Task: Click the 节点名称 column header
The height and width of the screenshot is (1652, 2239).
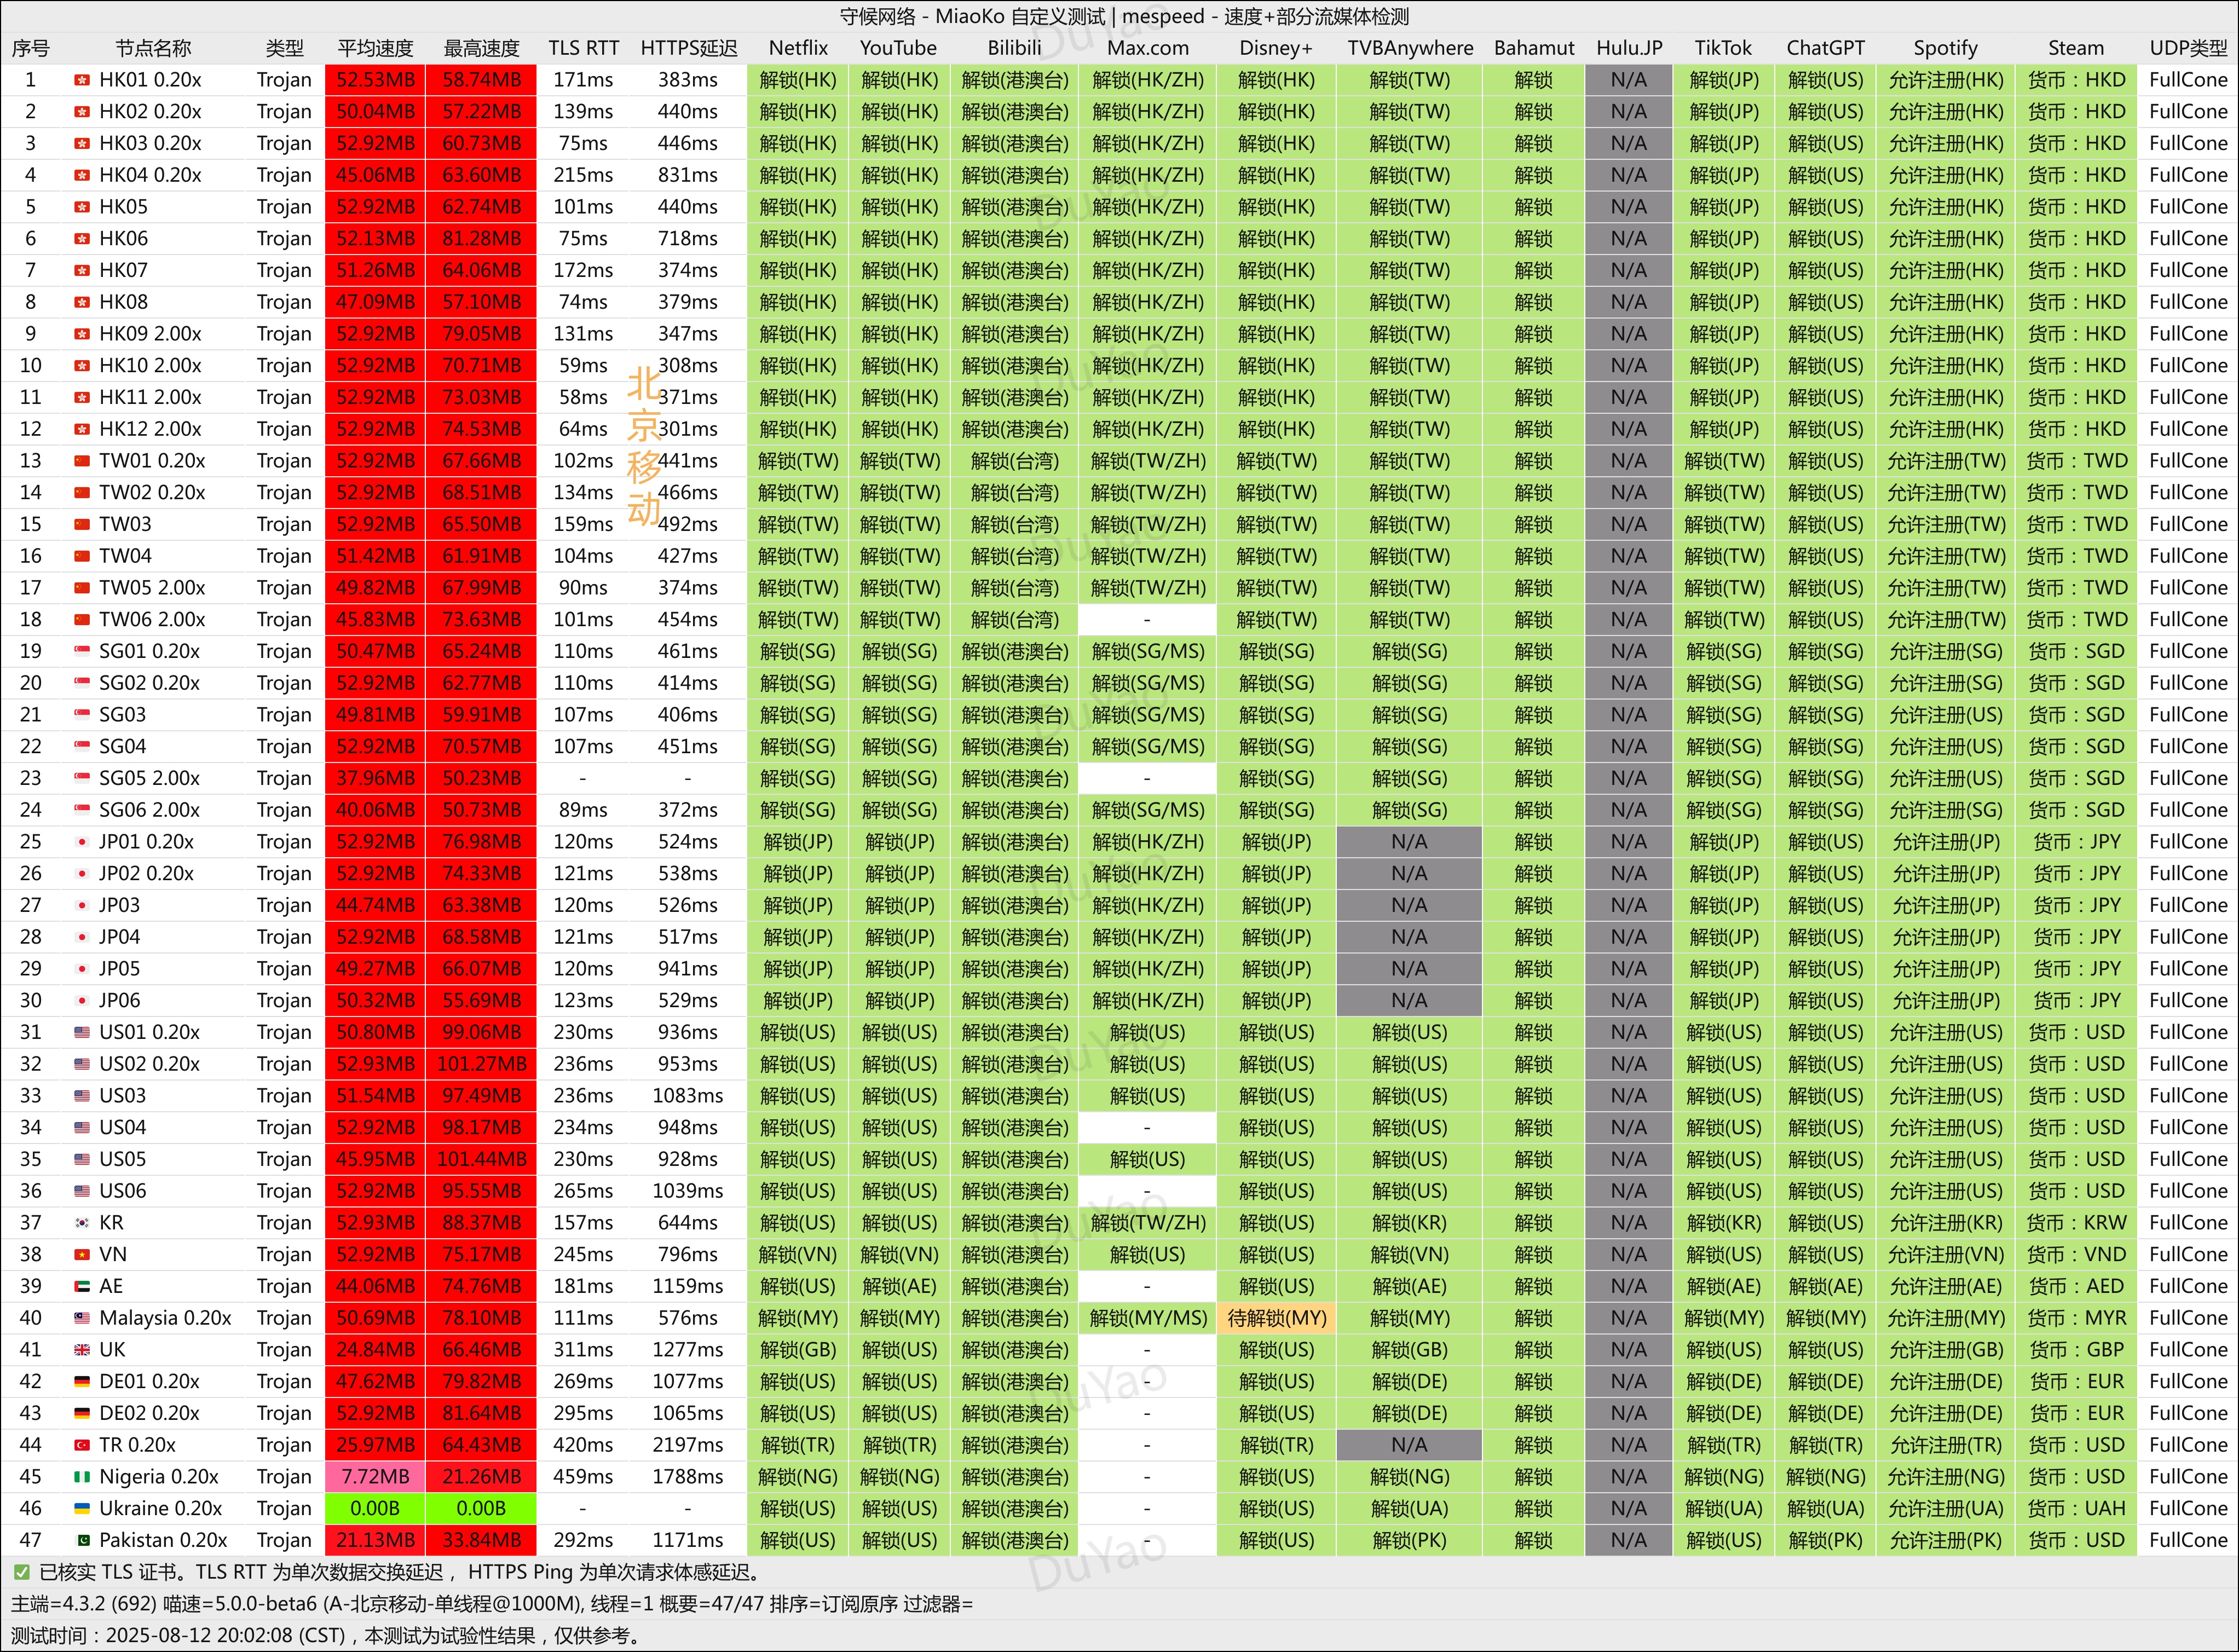Action: coord(153,48)
